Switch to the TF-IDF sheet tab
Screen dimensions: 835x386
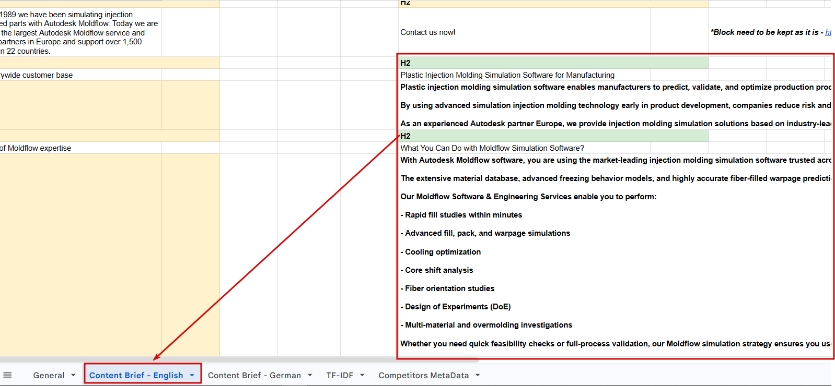(340, 375)
